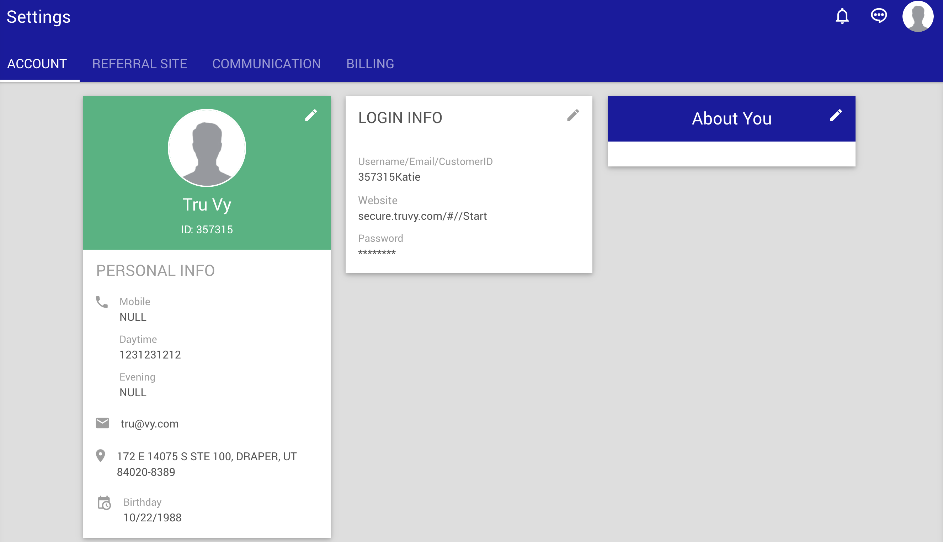The image size is (943, 542).
Task: Open the Communication tab
Action: tap(266, 64)
